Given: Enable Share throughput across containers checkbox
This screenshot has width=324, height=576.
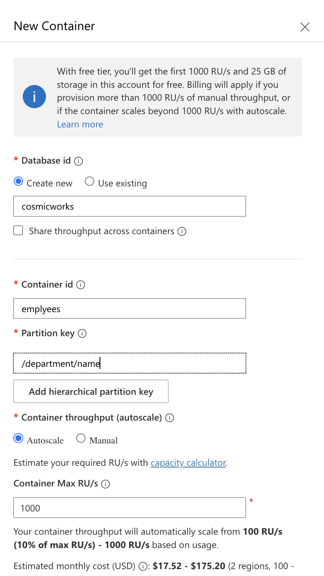Looking at the screenshot, I should (18, 231).
